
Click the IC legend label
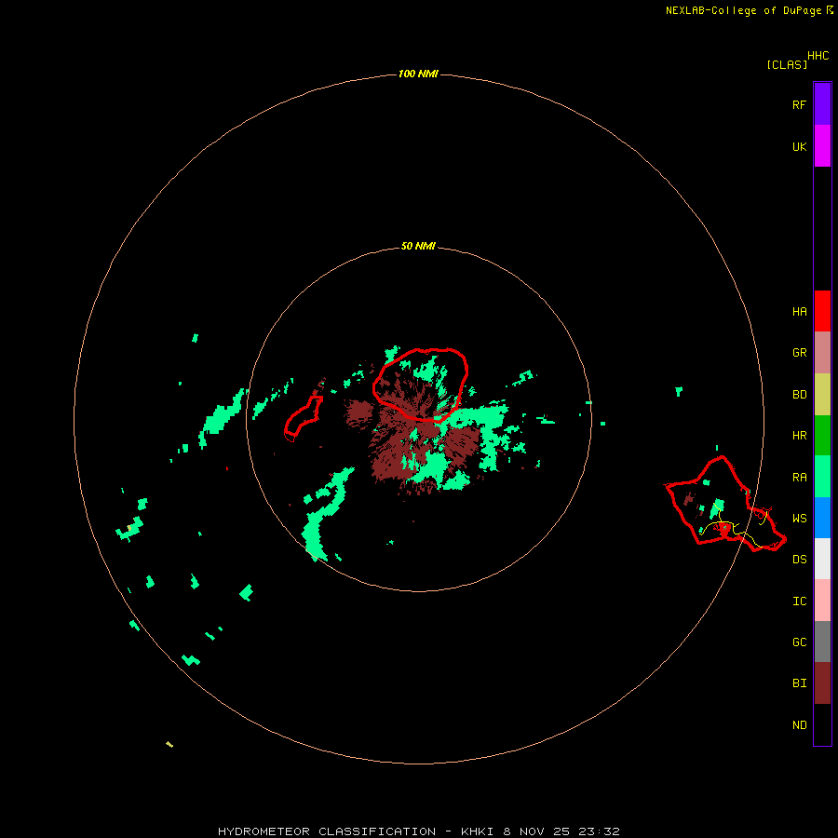point(799,601)
